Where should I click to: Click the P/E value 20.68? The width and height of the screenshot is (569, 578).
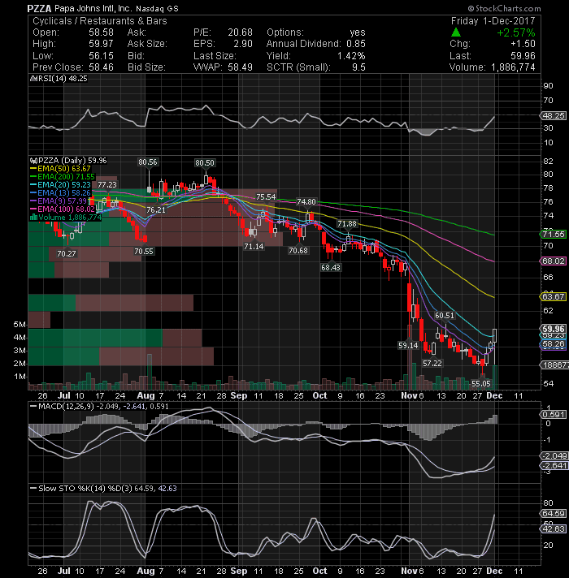(x=241, y=32)
